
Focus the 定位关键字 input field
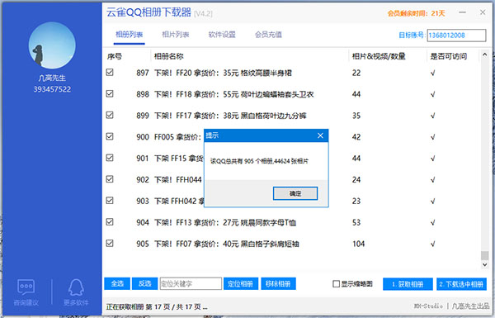point(191,283)
